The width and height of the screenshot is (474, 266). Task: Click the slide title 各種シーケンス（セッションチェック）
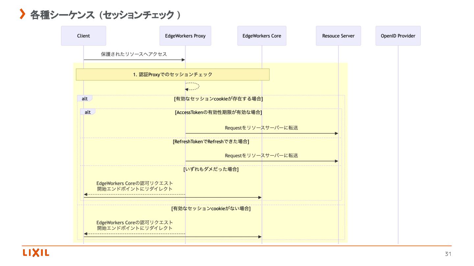click(106, 15)
